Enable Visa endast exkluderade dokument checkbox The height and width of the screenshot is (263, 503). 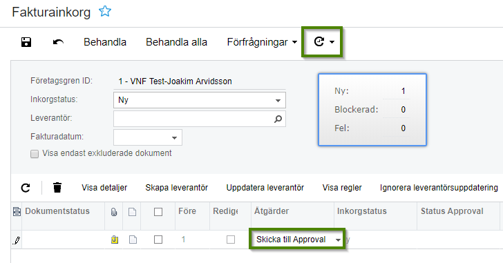coord(35,154)
